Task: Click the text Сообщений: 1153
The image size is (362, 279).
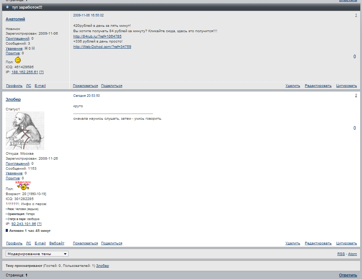Action: point(21,169)
